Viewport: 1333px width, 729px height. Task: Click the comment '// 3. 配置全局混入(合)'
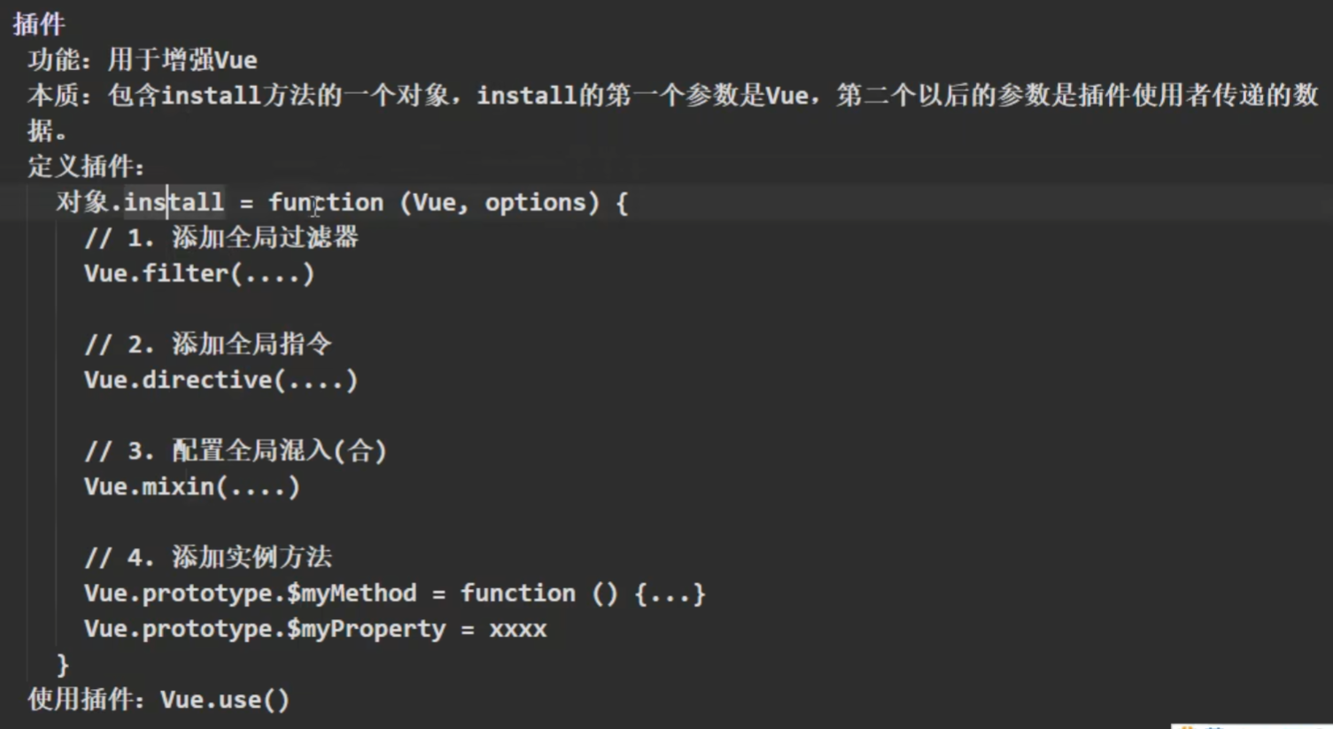[236, 451]
